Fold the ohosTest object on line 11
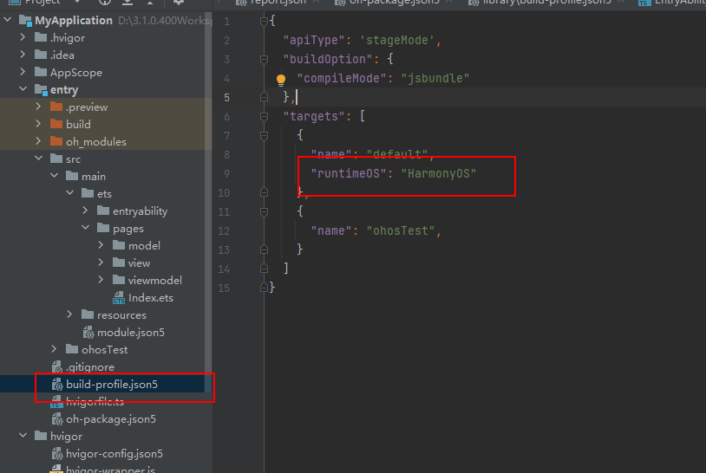 click(264, 211)
